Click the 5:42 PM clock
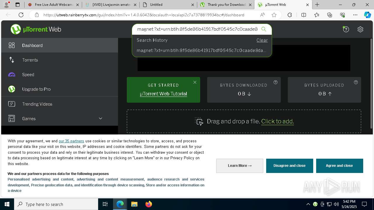374x210 pixels. [349, 202]
